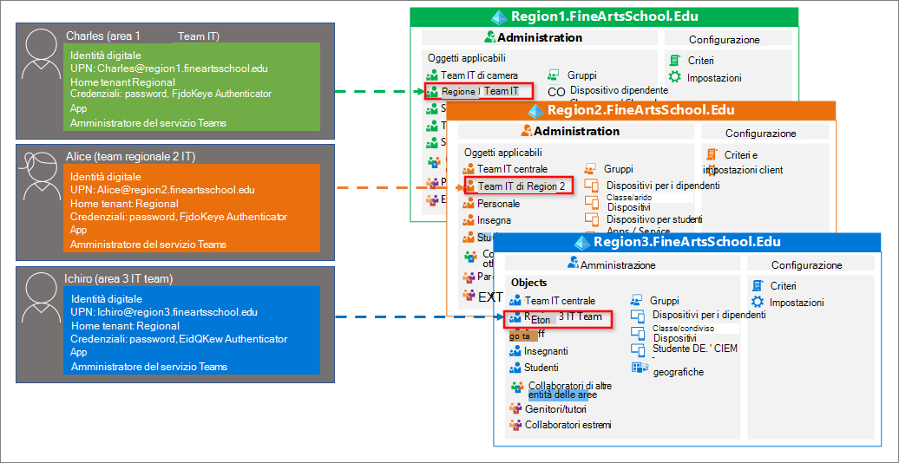Screen dimensions: 899x463
Task: Click the pyramid icon beside Region3.FineArtsSchool.Edu
Action: 584,241
